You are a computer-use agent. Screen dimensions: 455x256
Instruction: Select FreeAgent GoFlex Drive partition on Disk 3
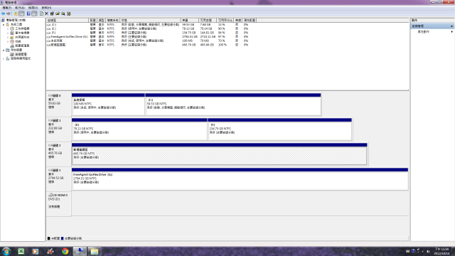pyautogui.click(x=240, y=179)
